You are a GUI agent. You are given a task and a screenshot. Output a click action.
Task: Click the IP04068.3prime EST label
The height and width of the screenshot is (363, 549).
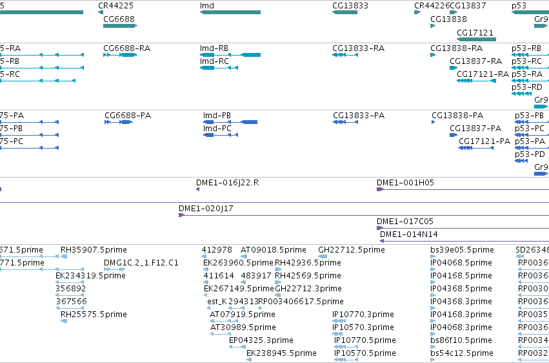point(461,327)
